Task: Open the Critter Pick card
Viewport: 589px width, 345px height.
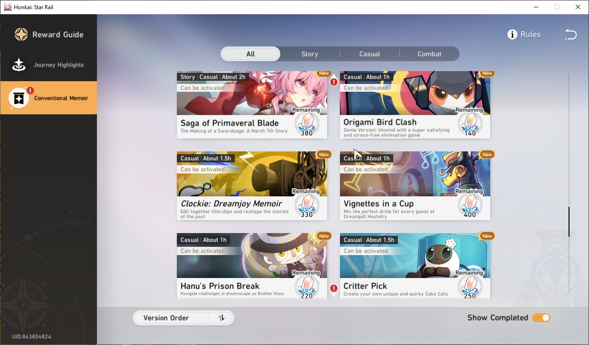Action: coord(415,266)
